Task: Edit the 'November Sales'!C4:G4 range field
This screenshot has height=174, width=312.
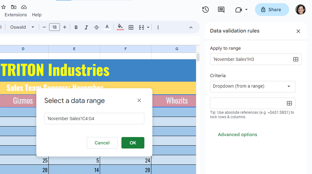Action: click(94, 119)
